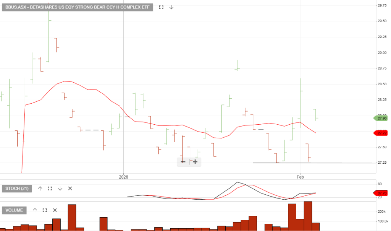391x231 pixels.
Task: Click the VOLUME indicator label
Action: point(15,210)
